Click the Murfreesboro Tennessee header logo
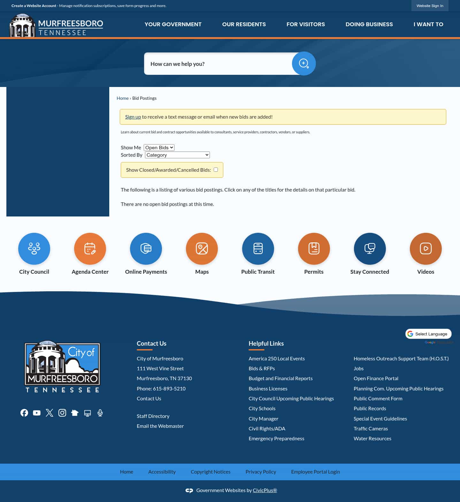460x502 pixels. pos(56,25)
